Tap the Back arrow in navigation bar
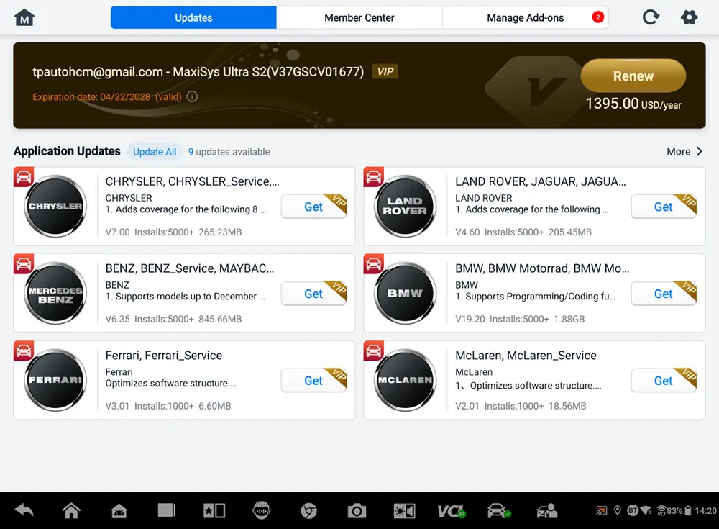This screenshot has height=529, width=719. 24,510
